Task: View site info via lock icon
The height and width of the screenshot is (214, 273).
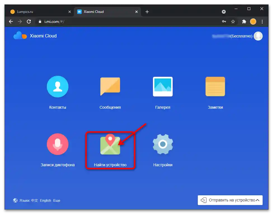Action: point(40,22)
